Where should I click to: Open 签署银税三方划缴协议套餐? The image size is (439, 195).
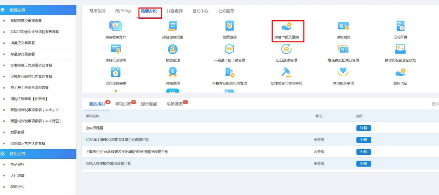click(x=31, y=65)
